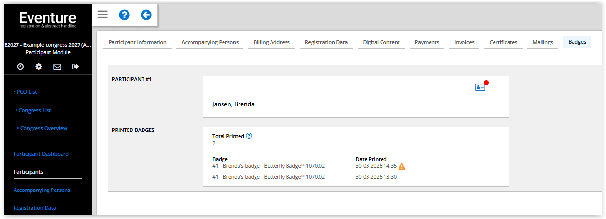Switch to the Participant Information tab
Image resolution: width=606 pixels, height=219 pixels.
click(137, 42)
